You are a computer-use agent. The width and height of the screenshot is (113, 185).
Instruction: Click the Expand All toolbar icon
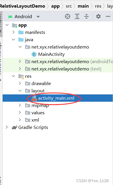pos(77,16)
